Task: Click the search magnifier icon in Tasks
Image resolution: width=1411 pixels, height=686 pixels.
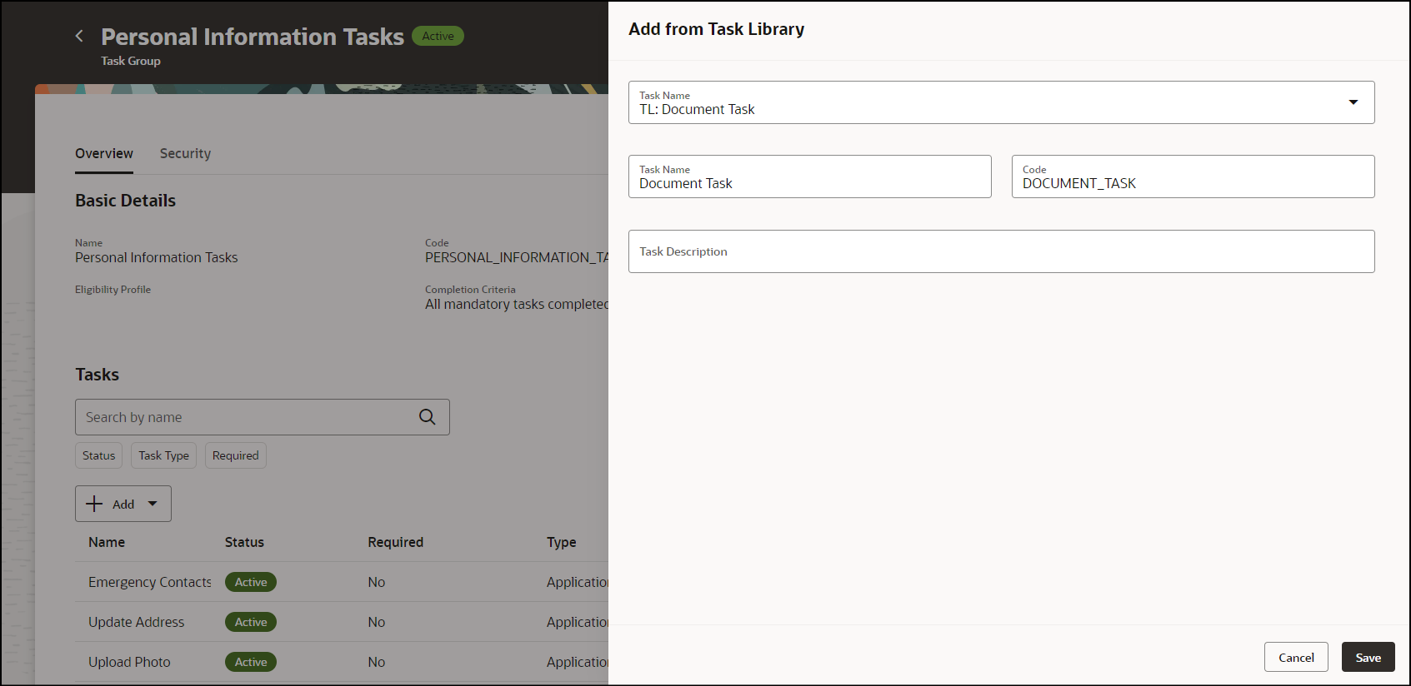Action: click(427, 417)
